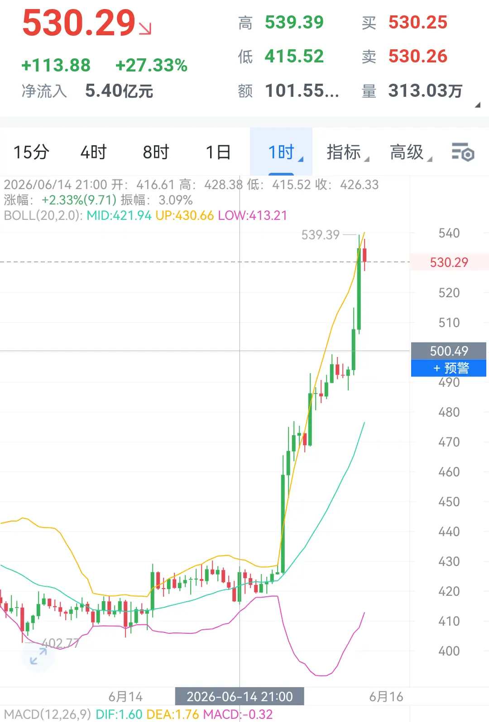
Task: Tap MACD(12,26,9) indicator label
Action: 48,714
